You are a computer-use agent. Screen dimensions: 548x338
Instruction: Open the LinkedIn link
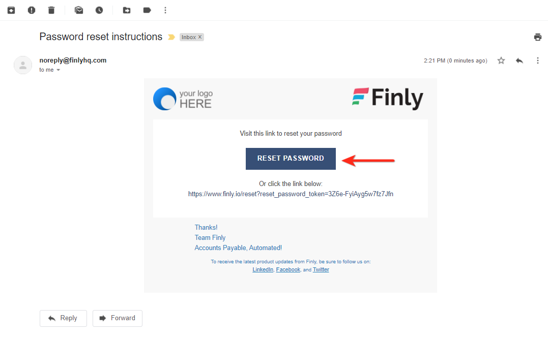(x=263, y=269)
